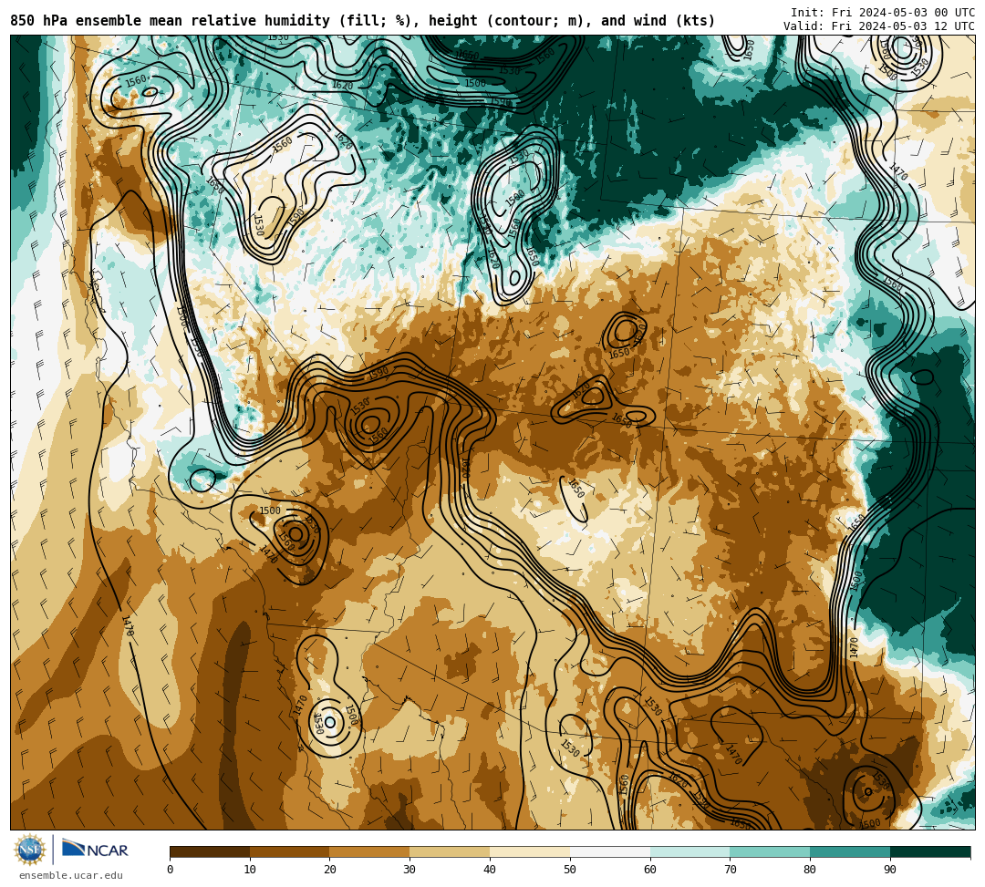Click the colorbar tick label '20'
Viewport: 985px width, 887px height.
pyautogui.click(x=330, y=870)
